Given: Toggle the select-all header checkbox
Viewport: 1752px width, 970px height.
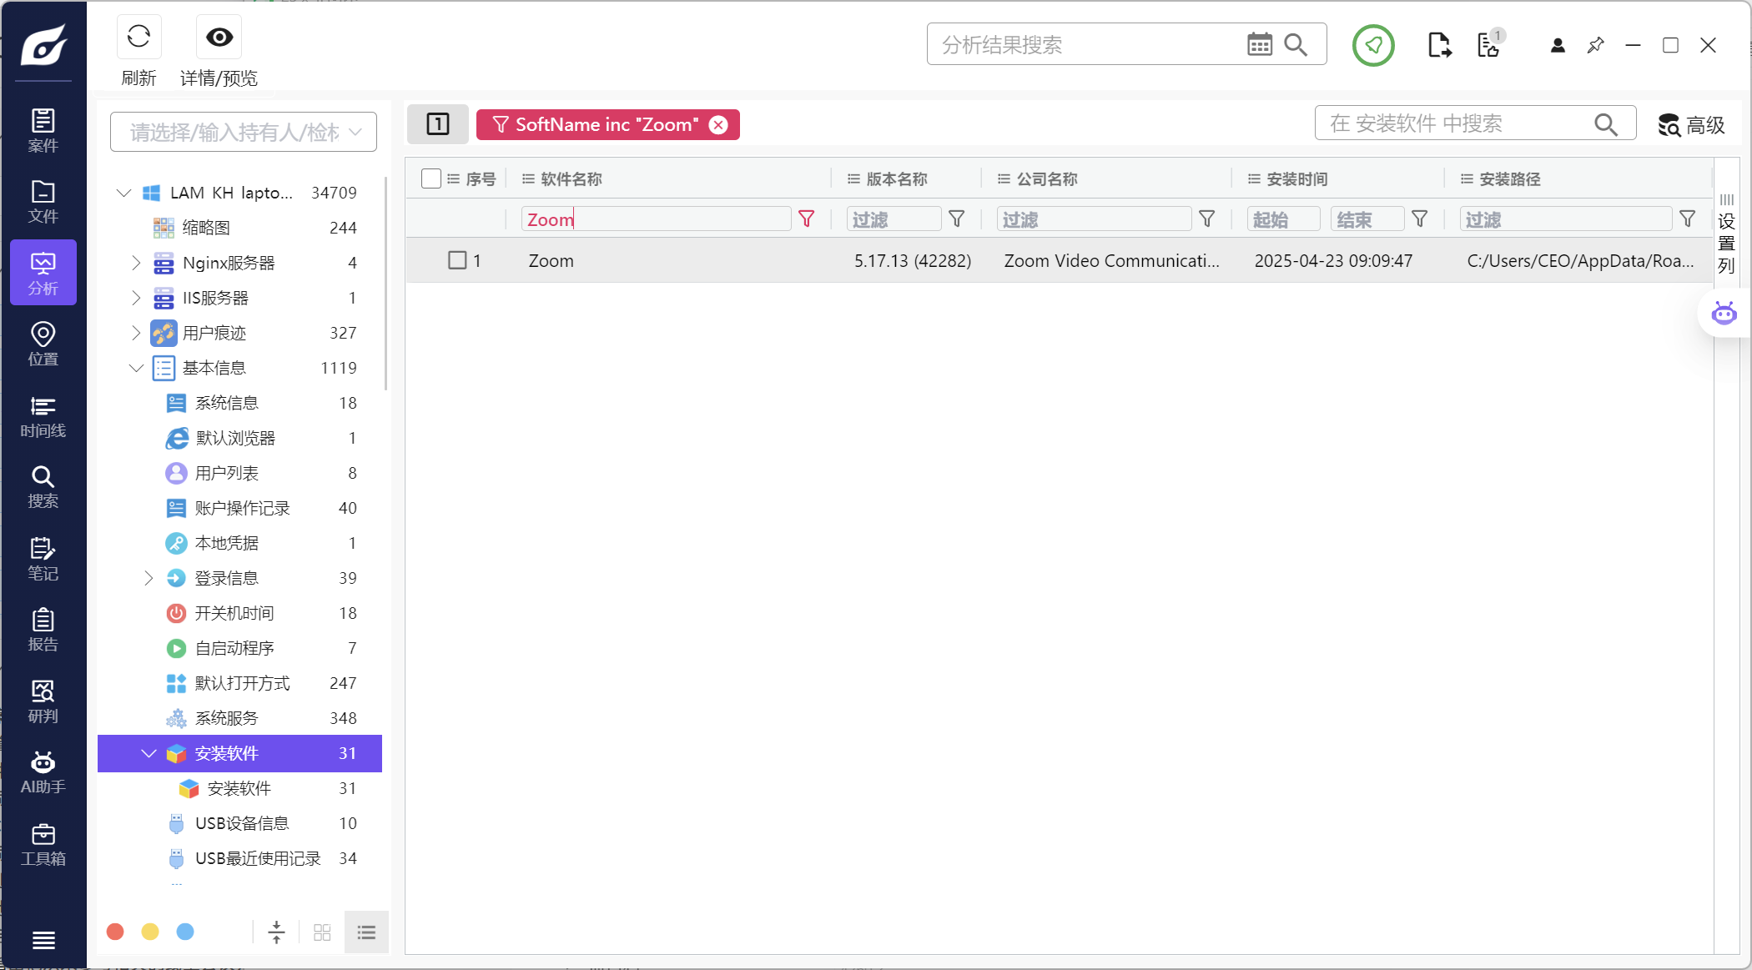Looking at the screenshot, I should pos(430,178).
